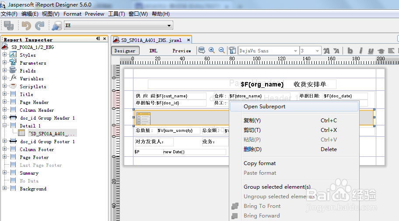Open the 编辑(E) menu
The height and width of the screenshot is (221, 399).
(30, 14)
